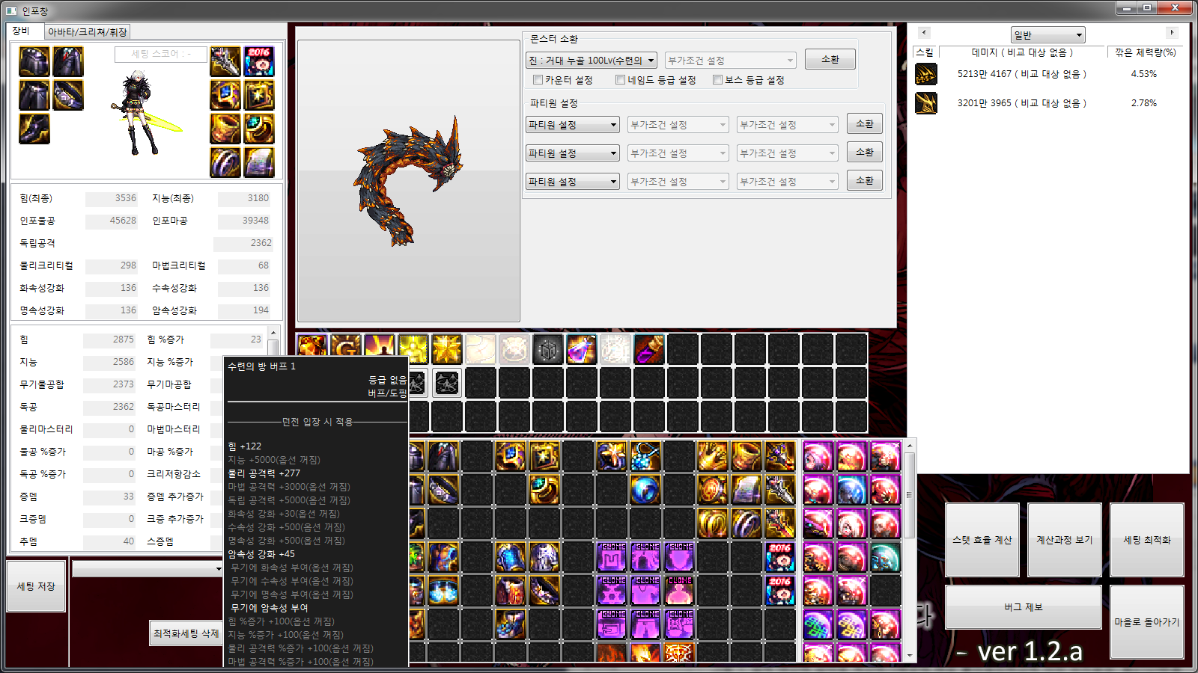This screenshot has height=673, width=1198.
Task: Open the 부가조건 설정 dropdown next to the monster selector
Action: [x=730, y=61]
